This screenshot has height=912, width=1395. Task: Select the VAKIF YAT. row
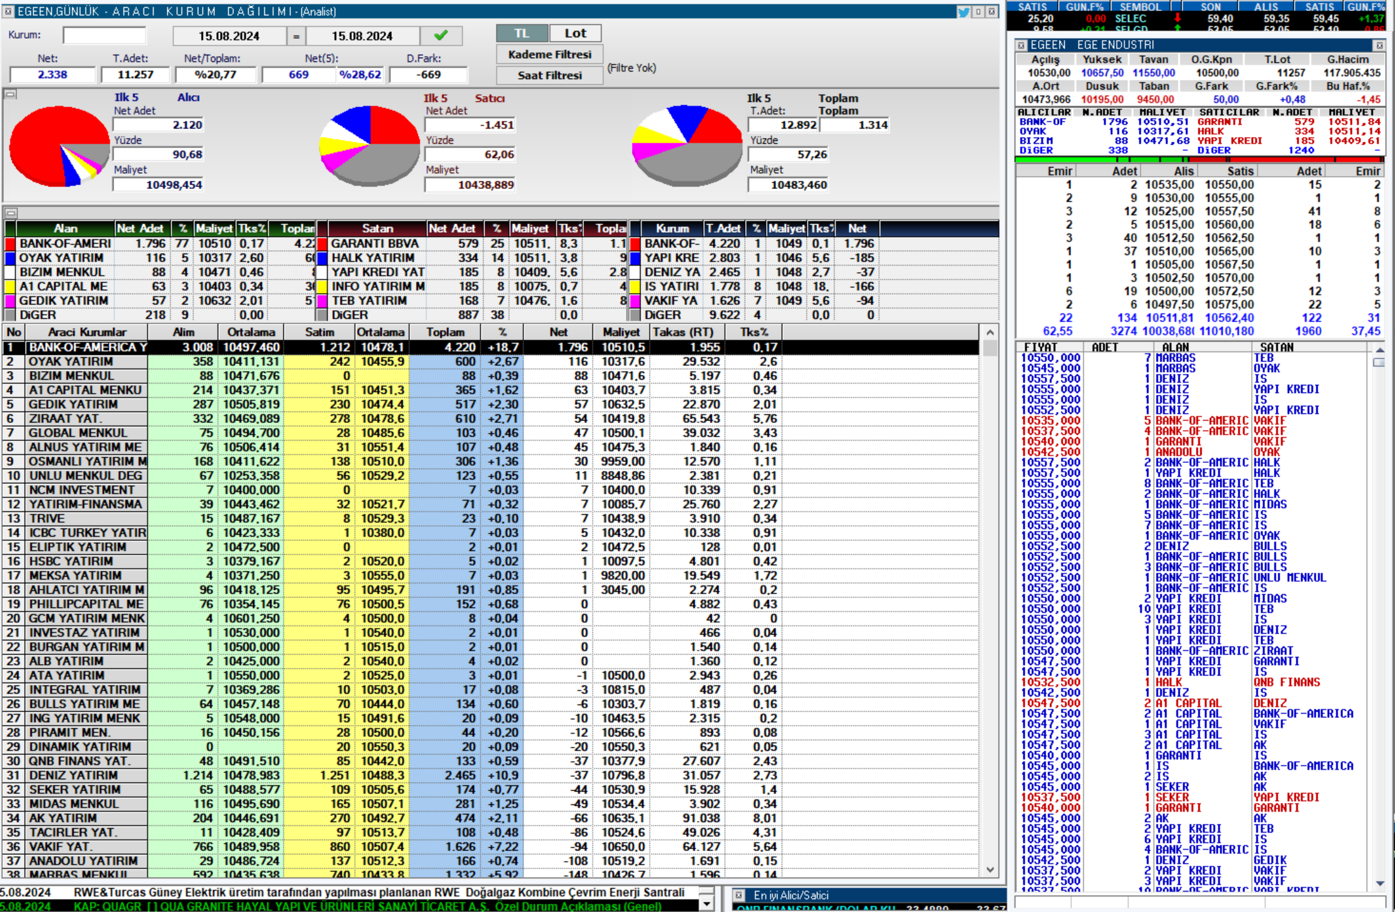[x=491, y=847]
